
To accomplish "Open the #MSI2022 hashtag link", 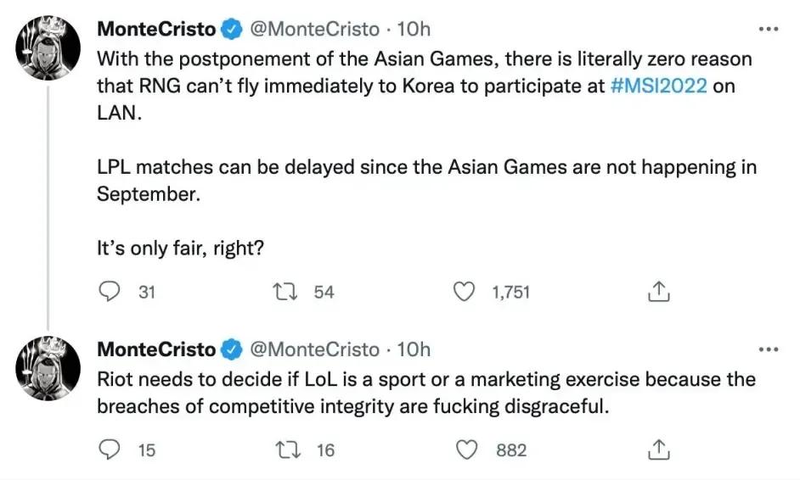I will (x=659, y=86).
